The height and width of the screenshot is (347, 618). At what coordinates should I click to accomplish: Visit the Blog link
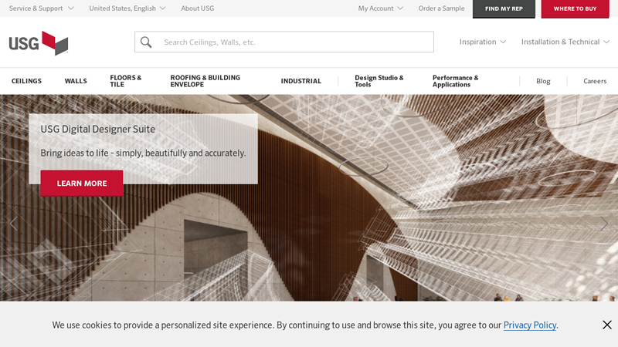click(543, 81)
